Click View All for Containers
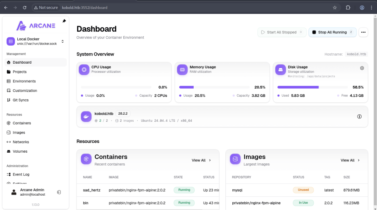The width and height of the screenshot is (377, 210). [x=201, y=160]
